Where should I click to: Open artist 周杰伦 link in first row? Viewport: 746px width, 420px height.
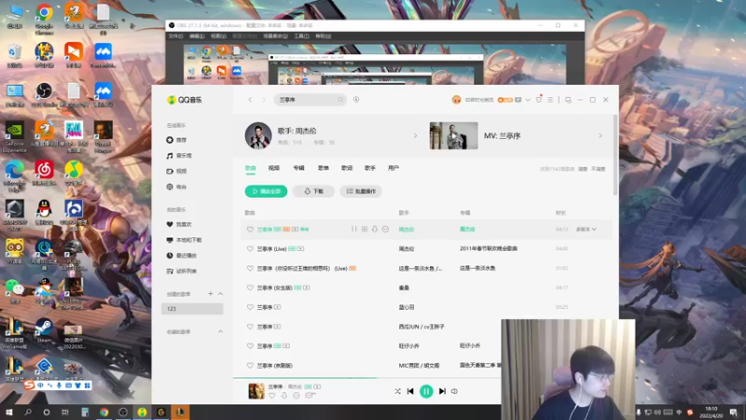[407, 229]
